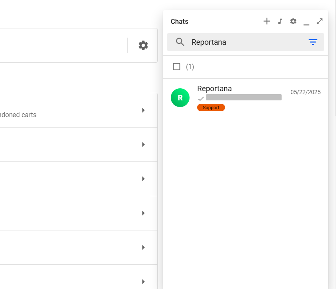Start a new chat with plus icon
Screen dimensions: 336x289
click(x=267, y=21)
